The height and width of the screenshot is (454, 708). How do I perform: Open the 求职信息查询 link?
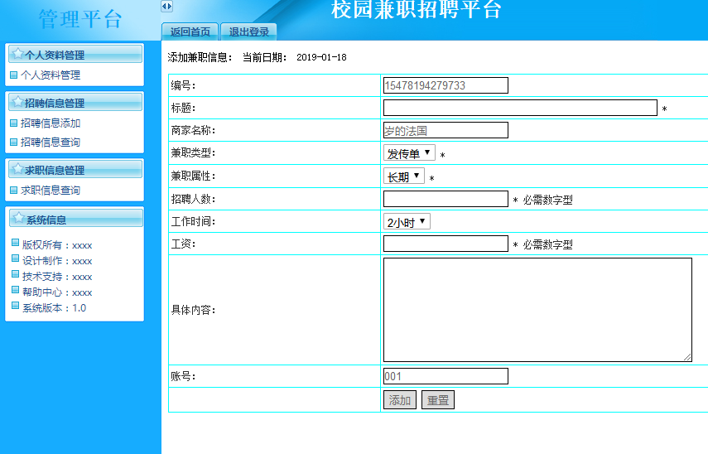(51, 191)
